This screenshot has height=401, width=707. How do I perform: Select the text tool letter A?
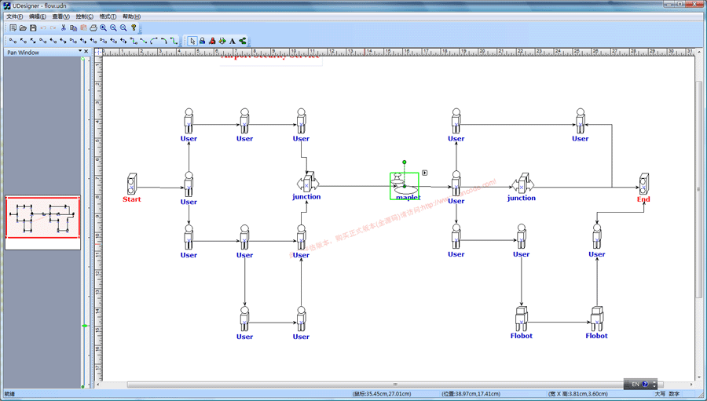[x=233, y=41]
